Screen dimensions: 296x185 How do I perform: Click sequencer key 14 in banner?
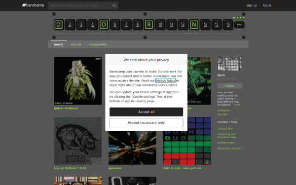click(205, 25)
